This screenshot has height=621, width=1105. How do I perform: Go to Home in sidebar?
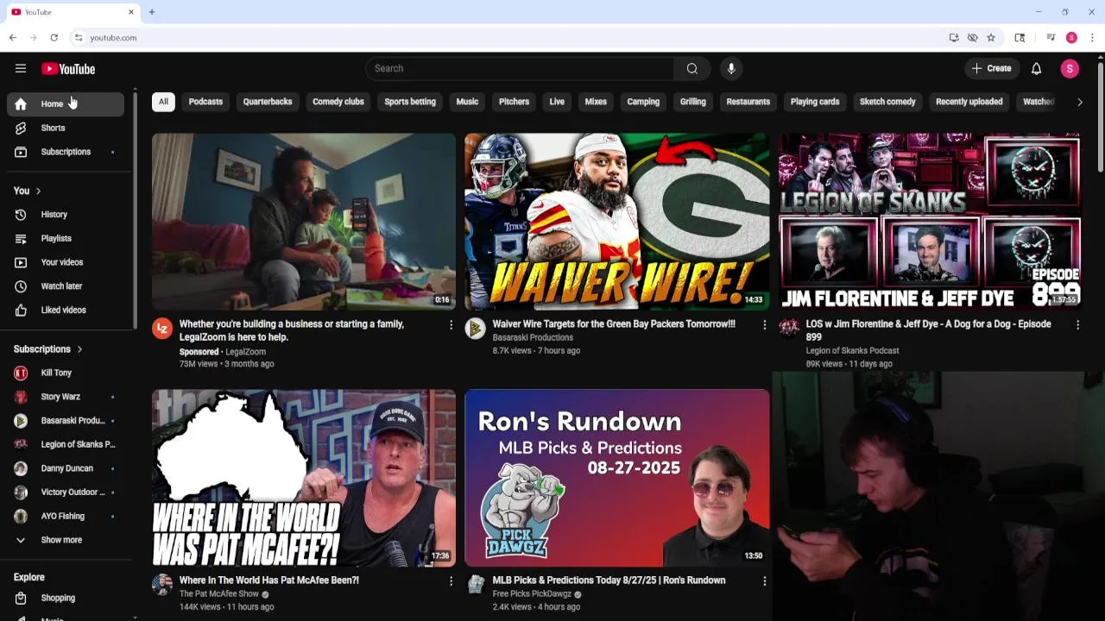66,104
